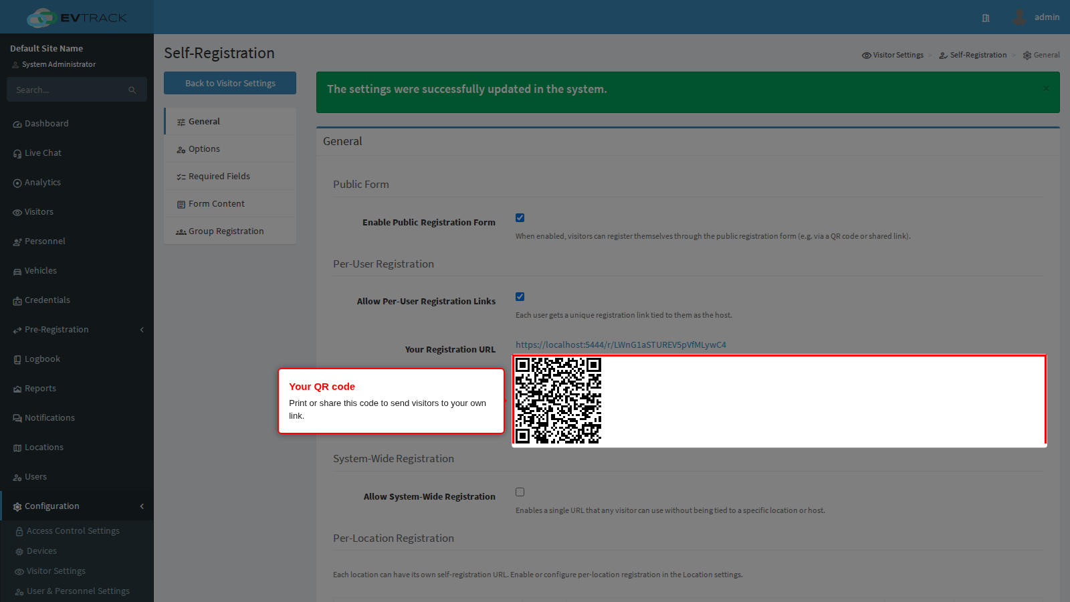Open Dashboard from the sidebar

click(x=77, y=124)
